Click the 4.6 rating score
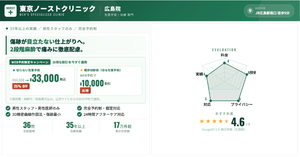 click(x=238, y=122)
